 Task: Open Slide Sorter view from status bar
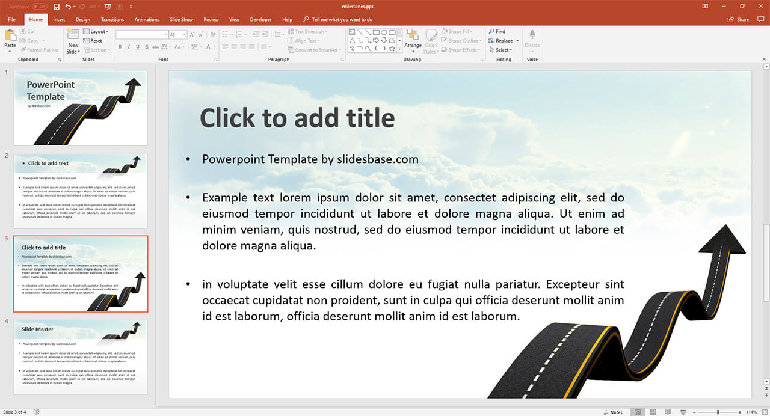pos(652,412)
